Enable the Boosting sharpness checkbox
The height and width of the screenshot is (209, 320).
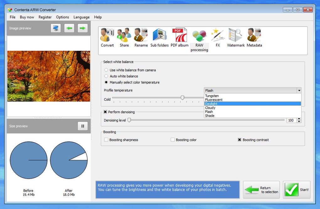pyautogui.click(x=106, y=140)
